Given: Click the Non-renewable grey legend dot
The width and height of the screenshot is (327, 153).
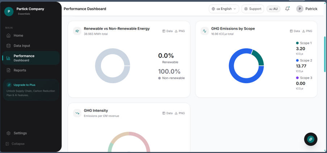Looking at the screenshot, I should (x=160, y=78).
